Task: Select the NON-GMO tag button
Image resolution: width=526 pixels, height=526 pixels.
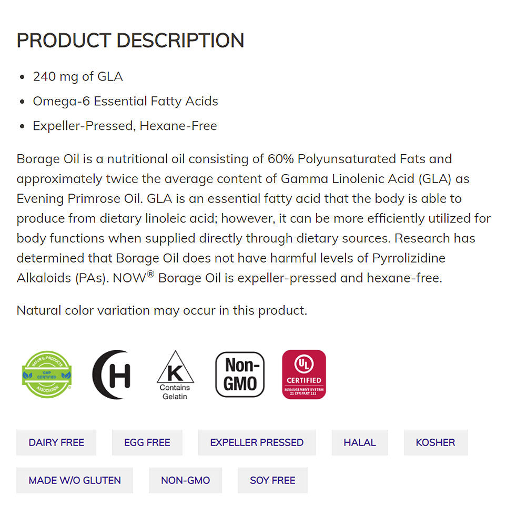Action: (x=186, y=480)
